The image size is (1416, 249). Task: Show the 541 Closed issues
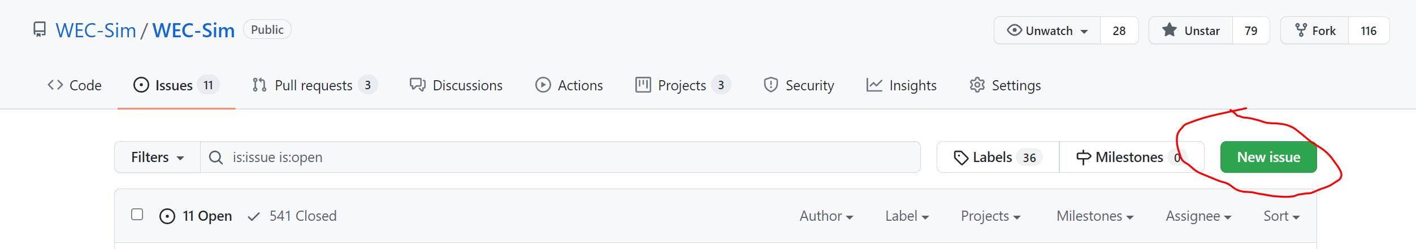[x=293, y=216]
